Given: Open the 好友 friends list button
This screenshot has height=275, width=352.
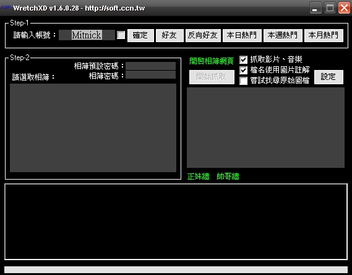Looking at the screenshot, I should tap(170, 35).
